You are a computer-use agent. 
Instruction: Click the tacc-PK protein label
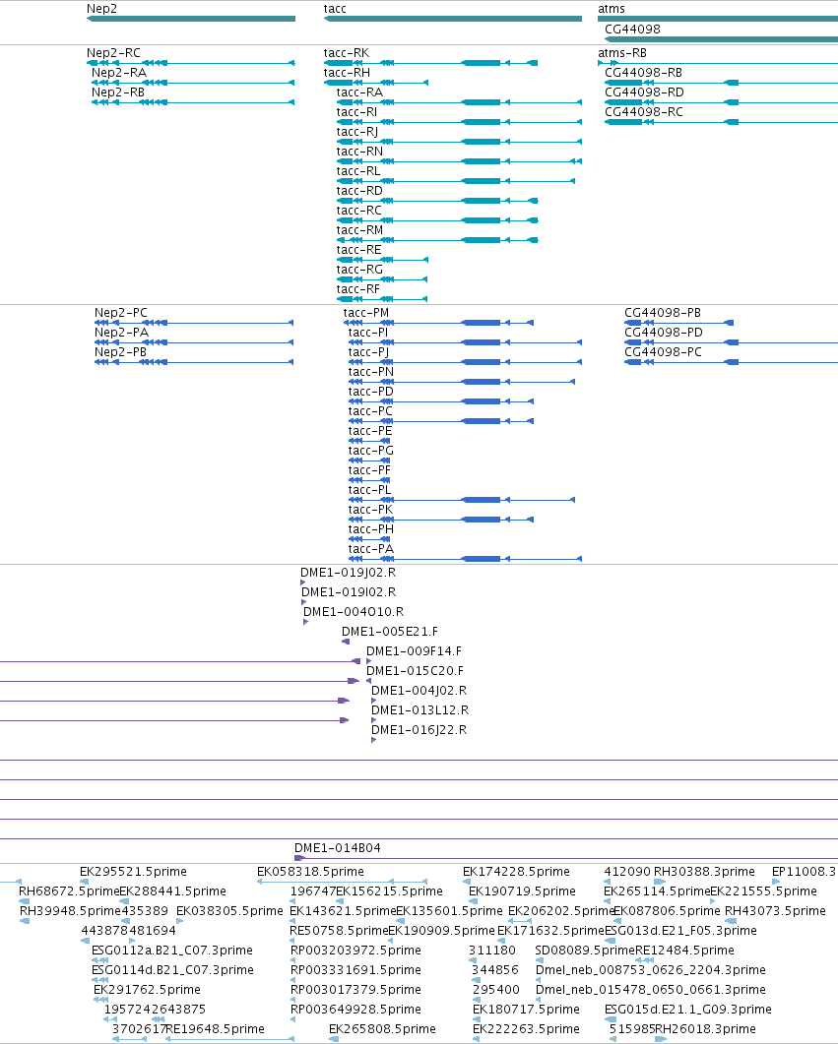[370, 510]
